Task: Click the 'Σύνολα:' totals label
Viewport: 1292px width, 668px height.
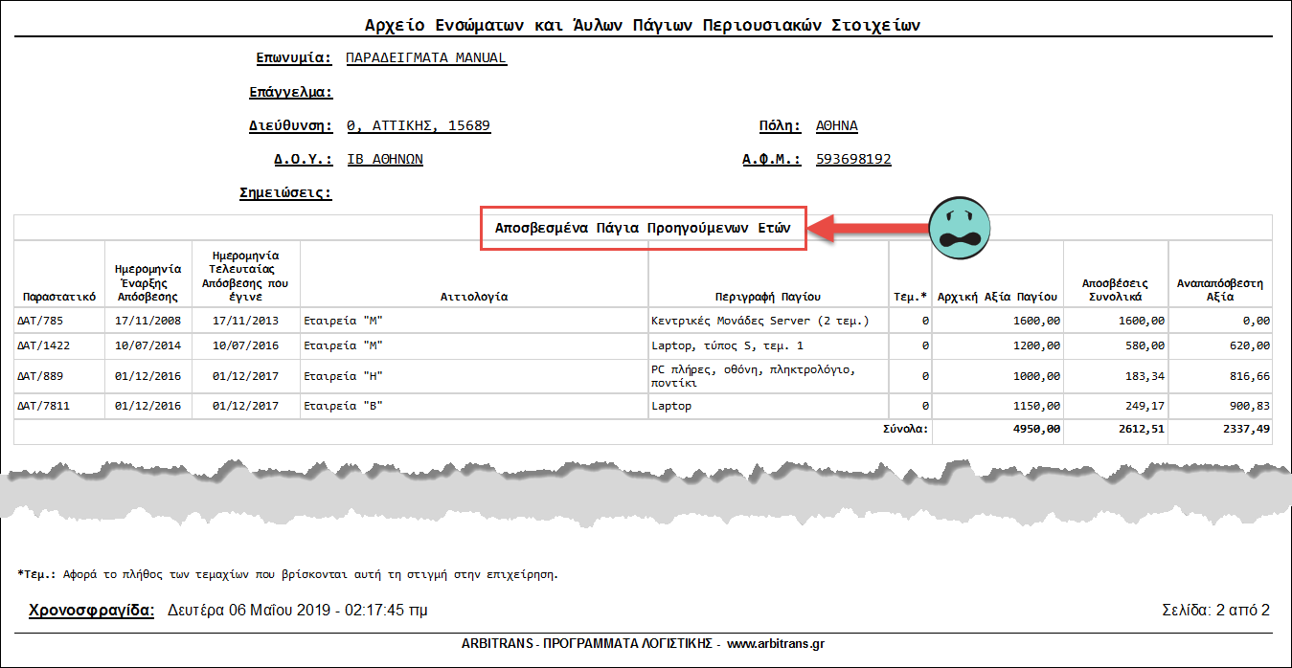Action: click(x=905, y=429)
